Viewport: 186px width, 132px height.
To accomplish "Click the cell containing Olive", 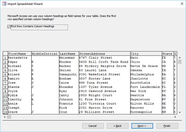I will tap(20, 70).
